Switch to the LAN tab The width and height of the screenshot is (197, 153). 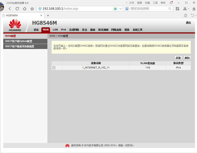click(55, 30)
